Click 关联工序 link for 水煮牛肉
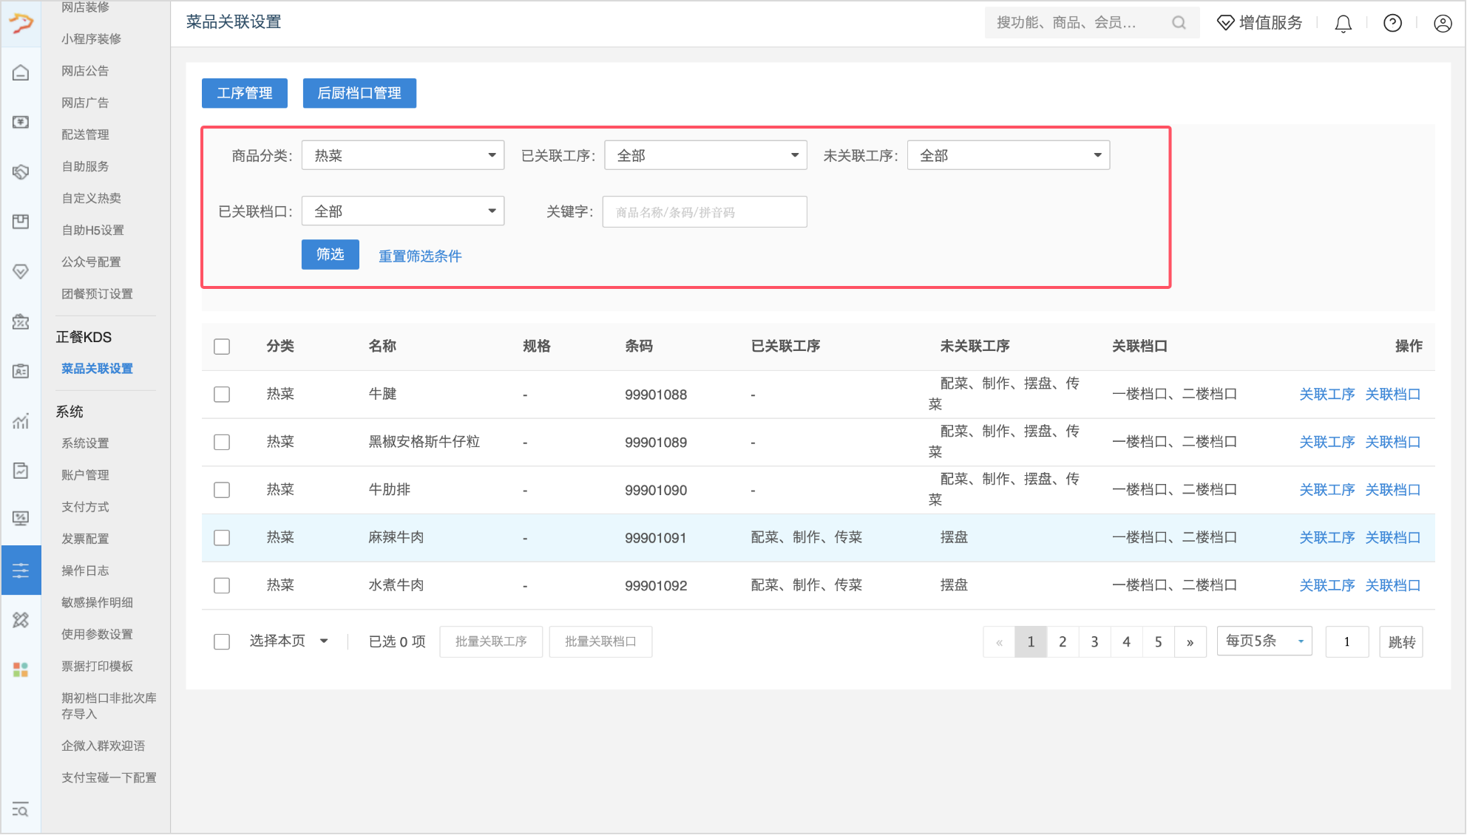Screen dimensions: 1467x835 [1327, 585]
